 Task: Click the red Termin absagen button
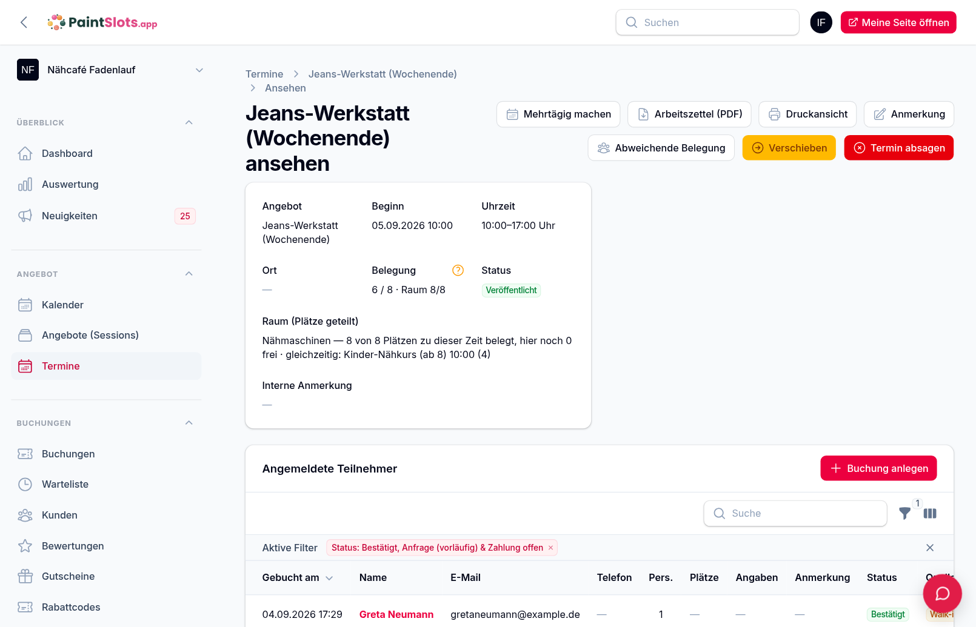click(899, 148)
